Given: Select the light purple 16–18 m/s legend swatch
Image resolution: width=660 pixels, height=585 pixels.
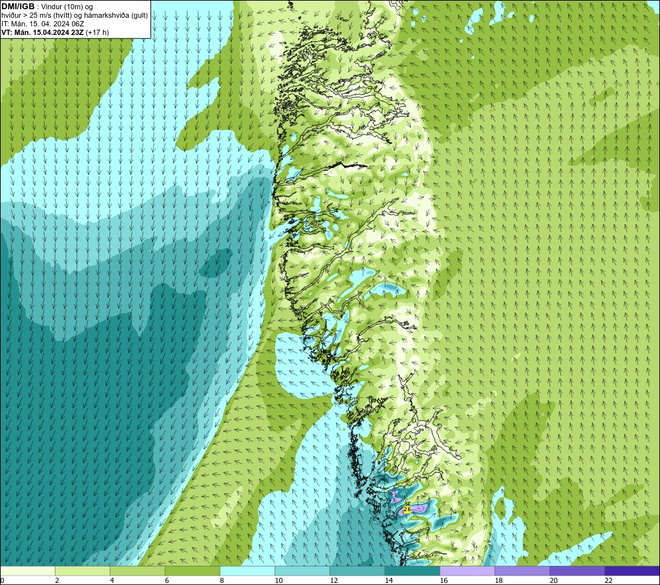Looking at the screenshot, I should click(x=467, y=570).
